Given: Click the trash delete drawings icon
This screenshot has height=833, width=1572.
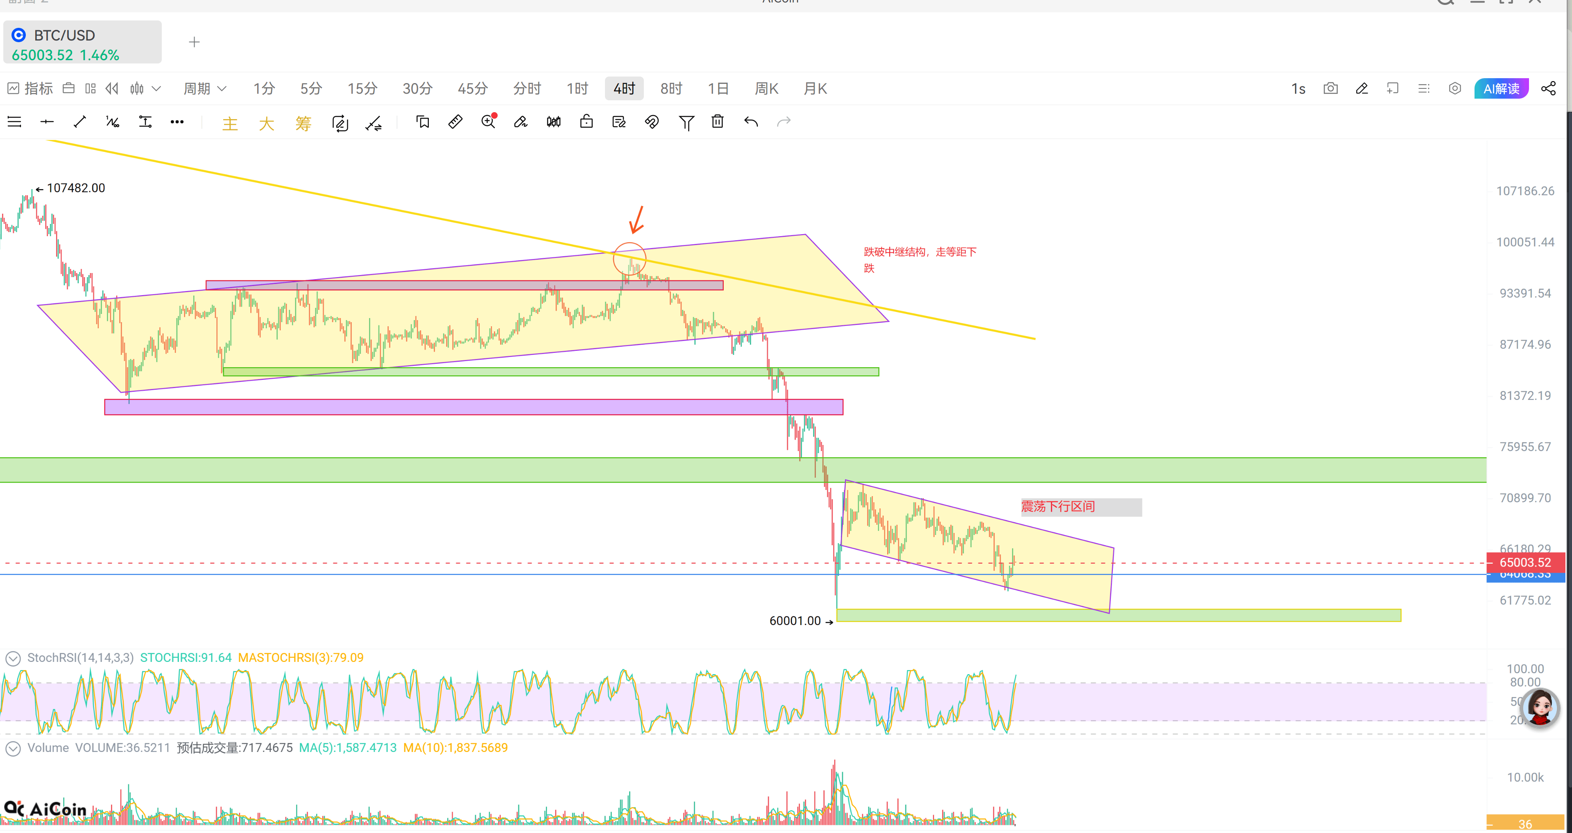Looking at the screenshot, I should [x=718, y=122].
